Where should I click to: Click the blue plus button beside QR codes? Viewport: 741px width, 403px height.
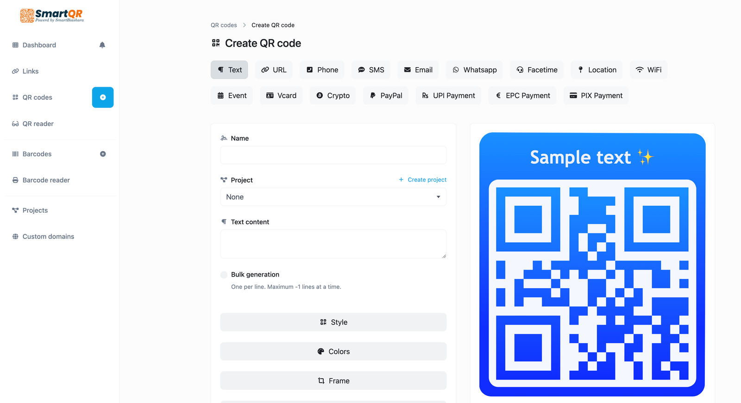[x=103, y=97]
